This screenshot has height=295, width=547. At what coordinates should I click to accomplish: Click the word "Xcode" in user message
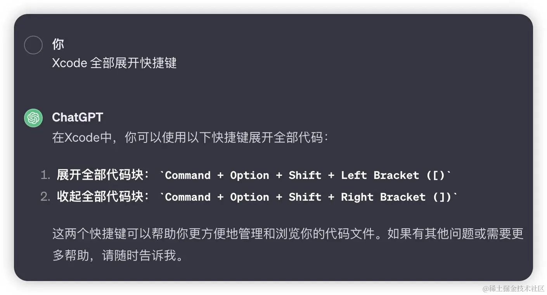click(x=69, y=63)
